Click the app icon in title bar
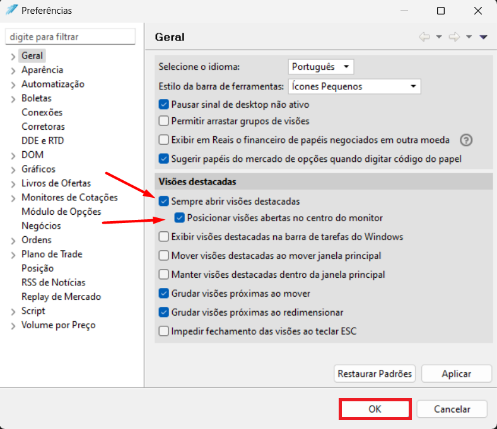This screenshot has height=429, width=497. tap(11, 10)
